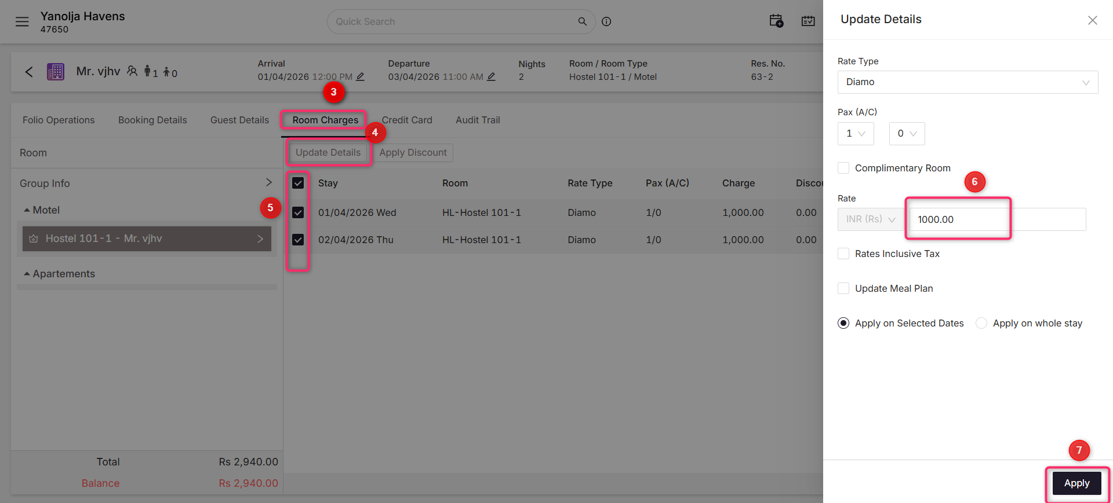This screenshot has width=1113, height=503.
Task: Open the Rate Type dropdown
Action: point(967,82)
